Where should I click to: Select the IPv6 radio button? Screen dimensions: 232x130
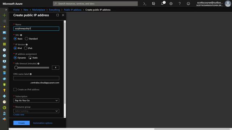point(26,48)
